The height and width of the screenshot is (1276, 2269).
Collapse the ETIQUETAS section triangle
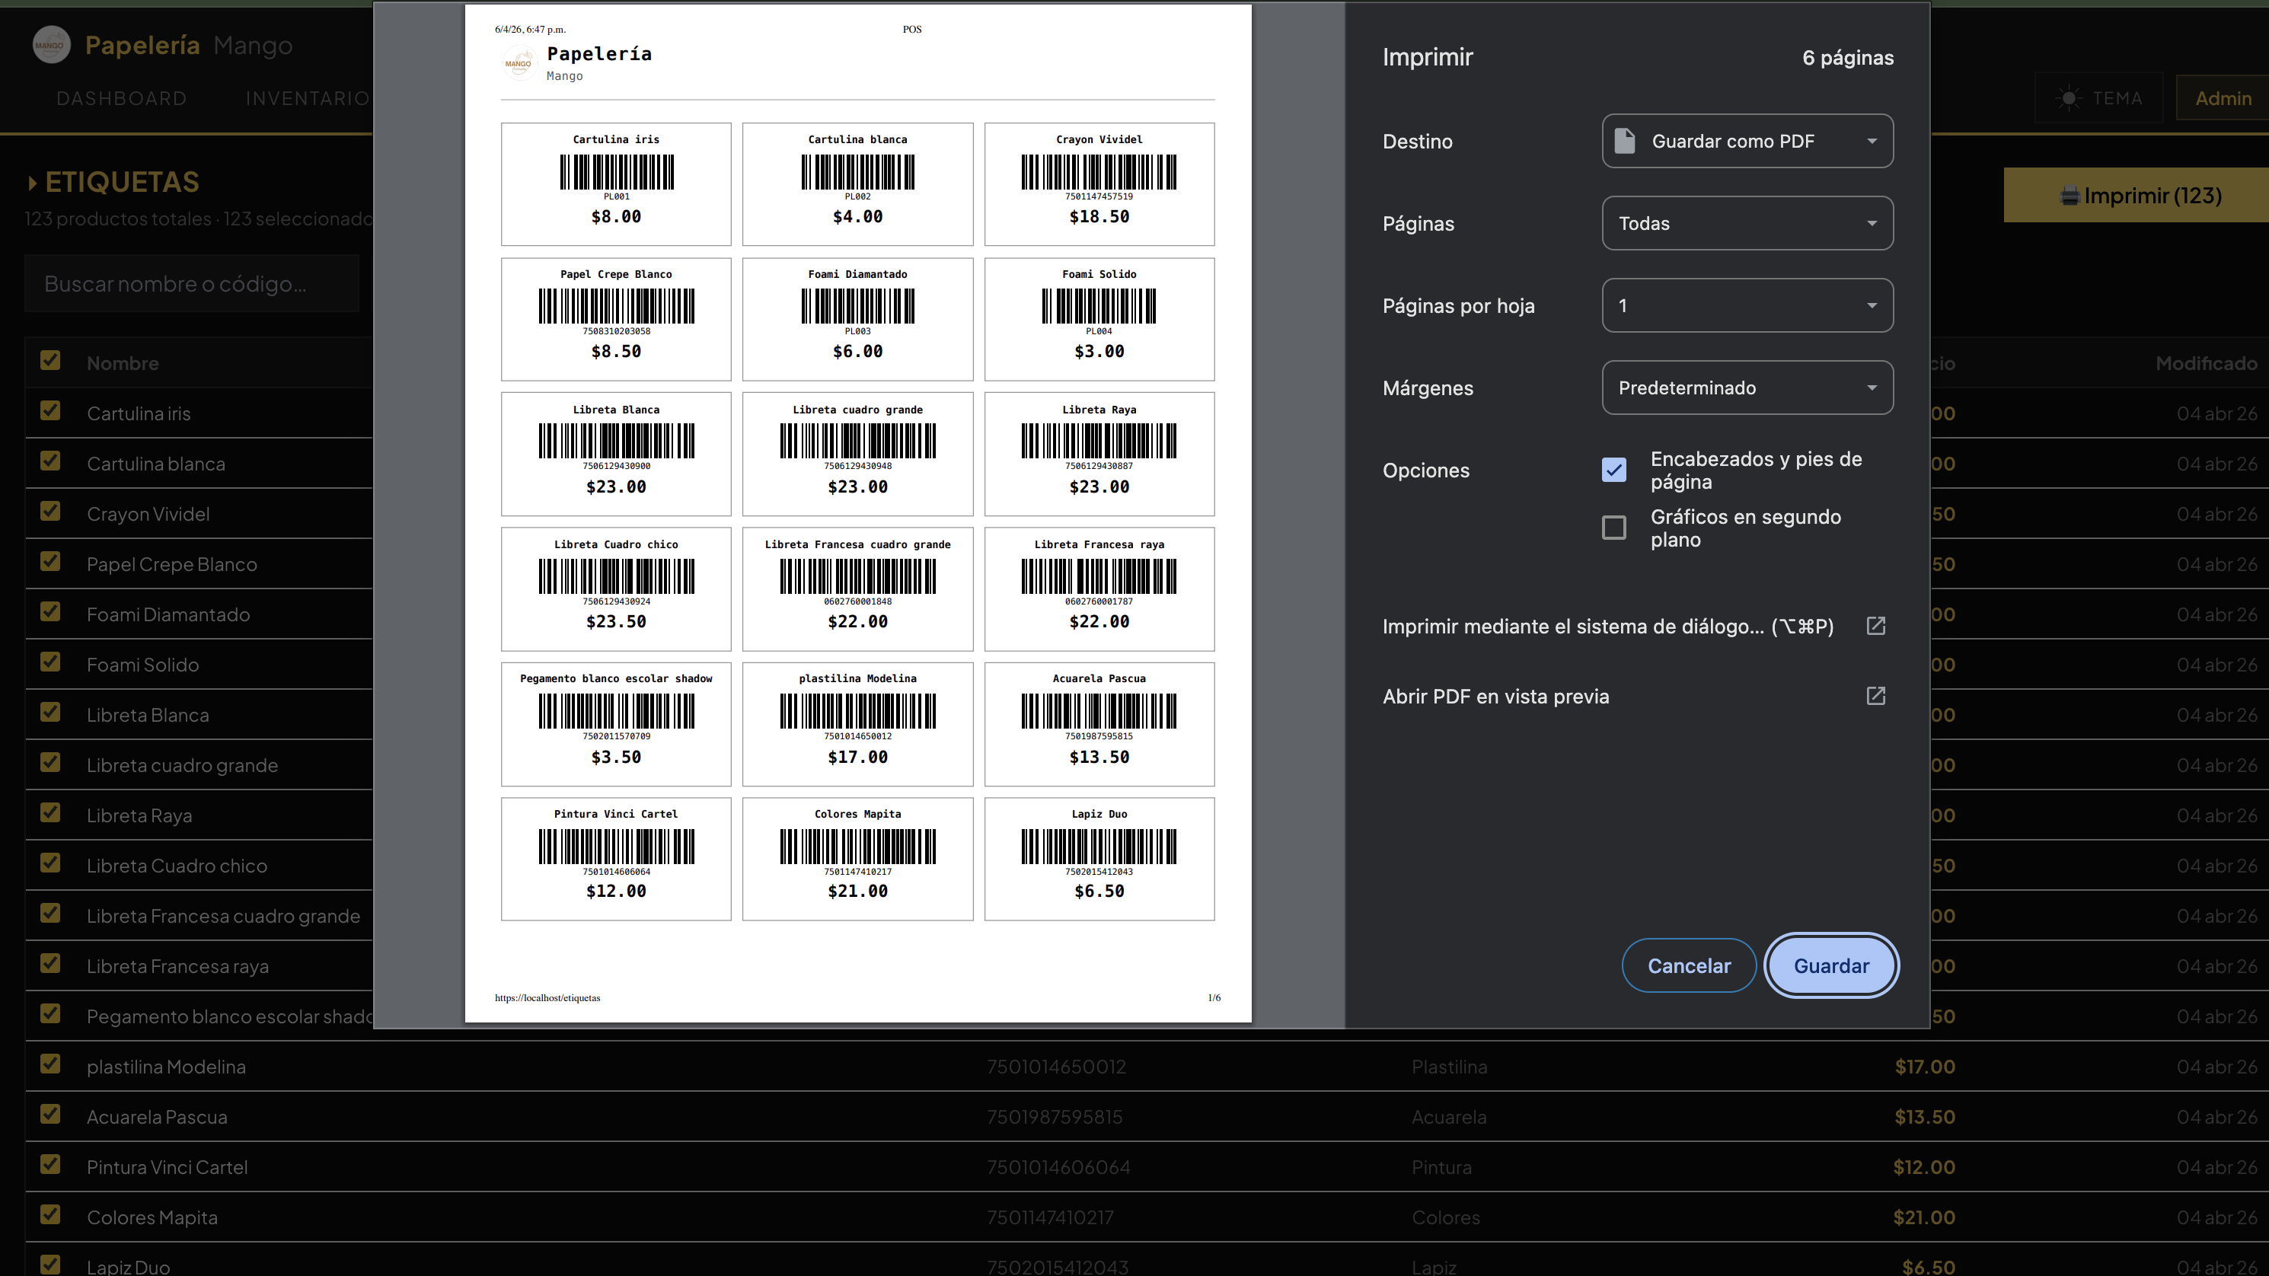coord(33,183)
